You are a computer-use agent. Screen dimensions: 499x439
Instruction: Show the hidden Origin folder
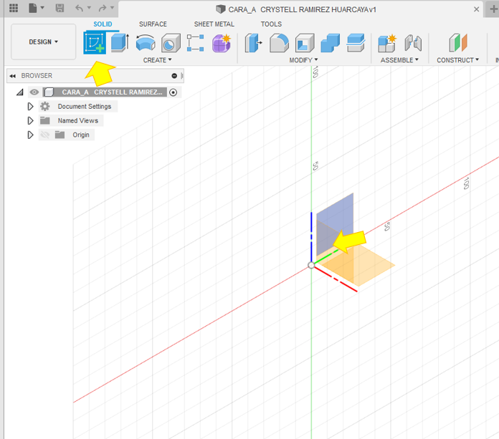point(45,135)
